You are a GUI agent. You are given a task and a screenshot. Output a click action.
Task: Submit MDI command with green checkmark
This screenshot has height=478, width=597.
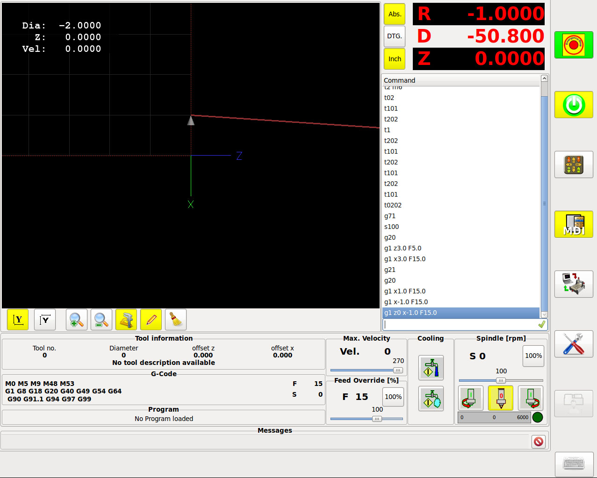[x=542, y=324]
